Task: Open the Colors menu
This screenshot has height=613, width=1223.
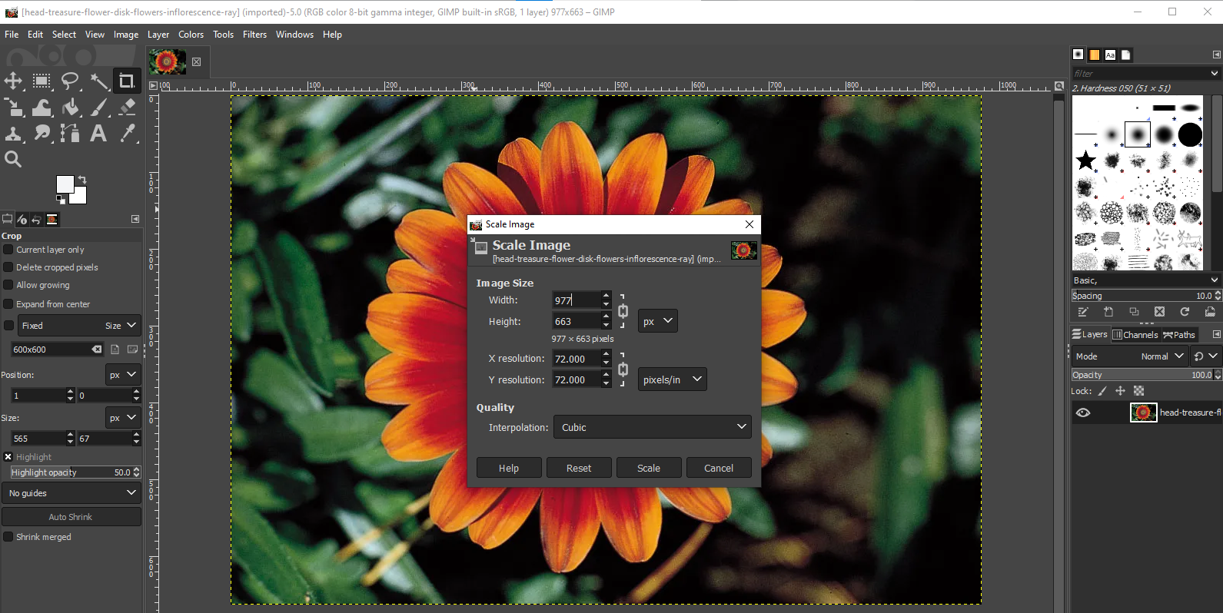Action: click(x=191, y=35)
